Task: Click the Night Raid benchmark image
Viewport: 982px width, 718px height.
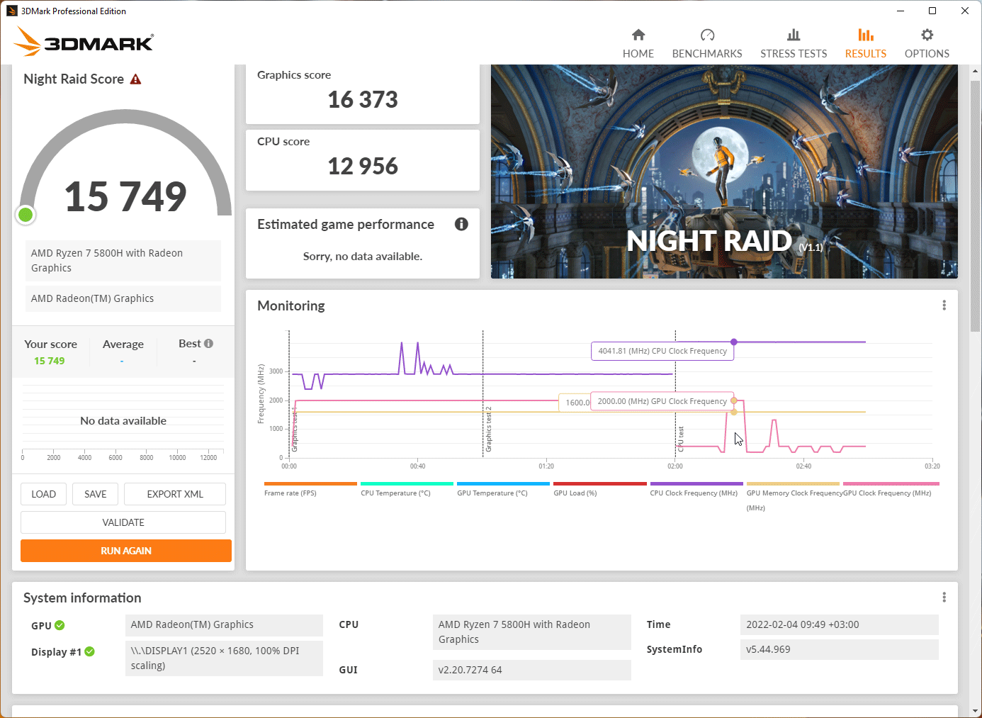Action: (724, 172)
